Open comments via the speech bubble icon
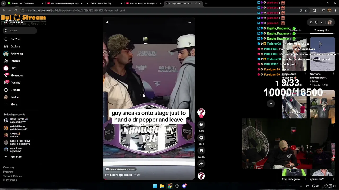The width and height of the screenshot is (339, 190). click(201, 138)
